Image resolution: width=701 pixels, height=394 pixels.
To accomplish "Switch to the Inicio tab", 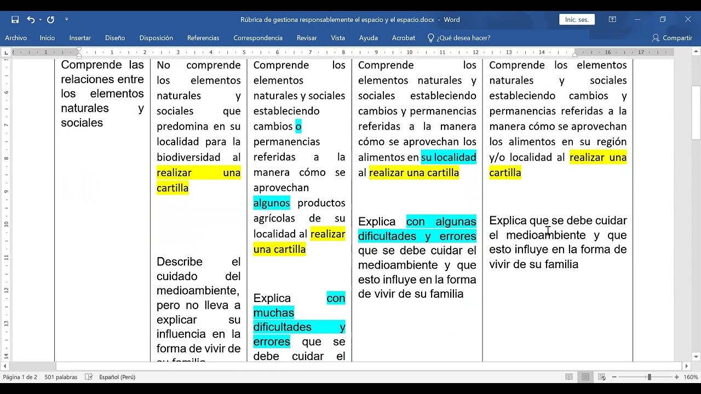I will (x=47, y=38).
